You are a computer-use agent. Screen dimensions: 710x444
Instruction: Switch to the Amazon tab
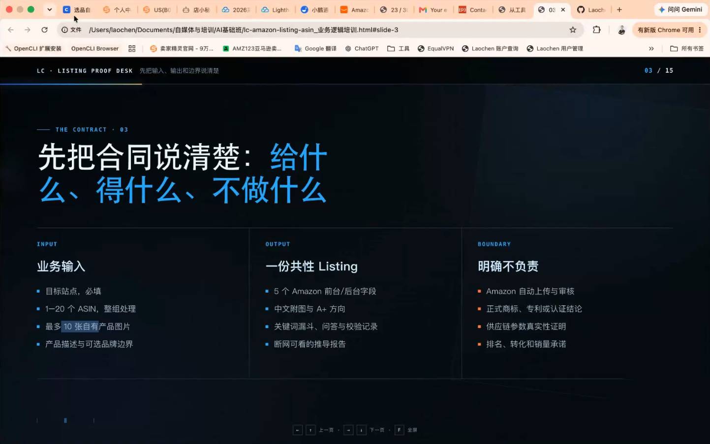355,10
